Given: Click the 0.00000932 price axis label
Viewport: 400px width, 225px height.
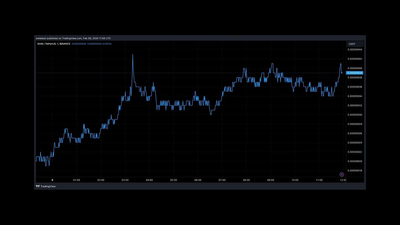Looking at the screenshot, I should coord(355,105).
